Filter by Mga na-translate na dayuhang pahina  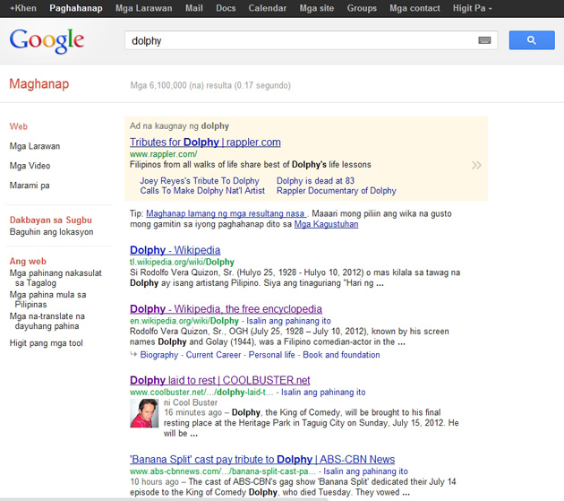47,321
